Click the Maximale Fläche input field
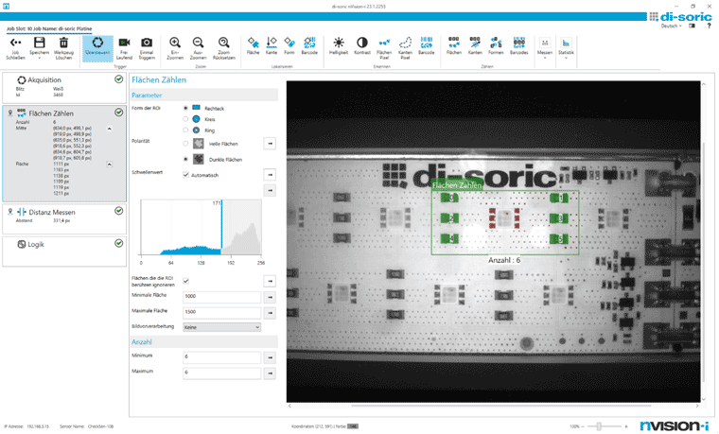This screenshot has height=434, width=719. (222, 312)
